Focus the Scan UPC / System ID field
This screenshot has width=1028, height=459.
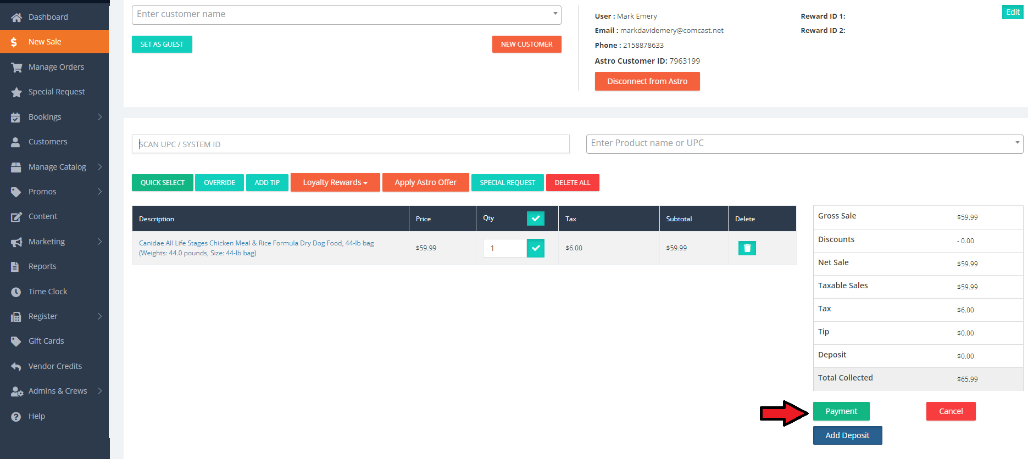click(350, 144)
